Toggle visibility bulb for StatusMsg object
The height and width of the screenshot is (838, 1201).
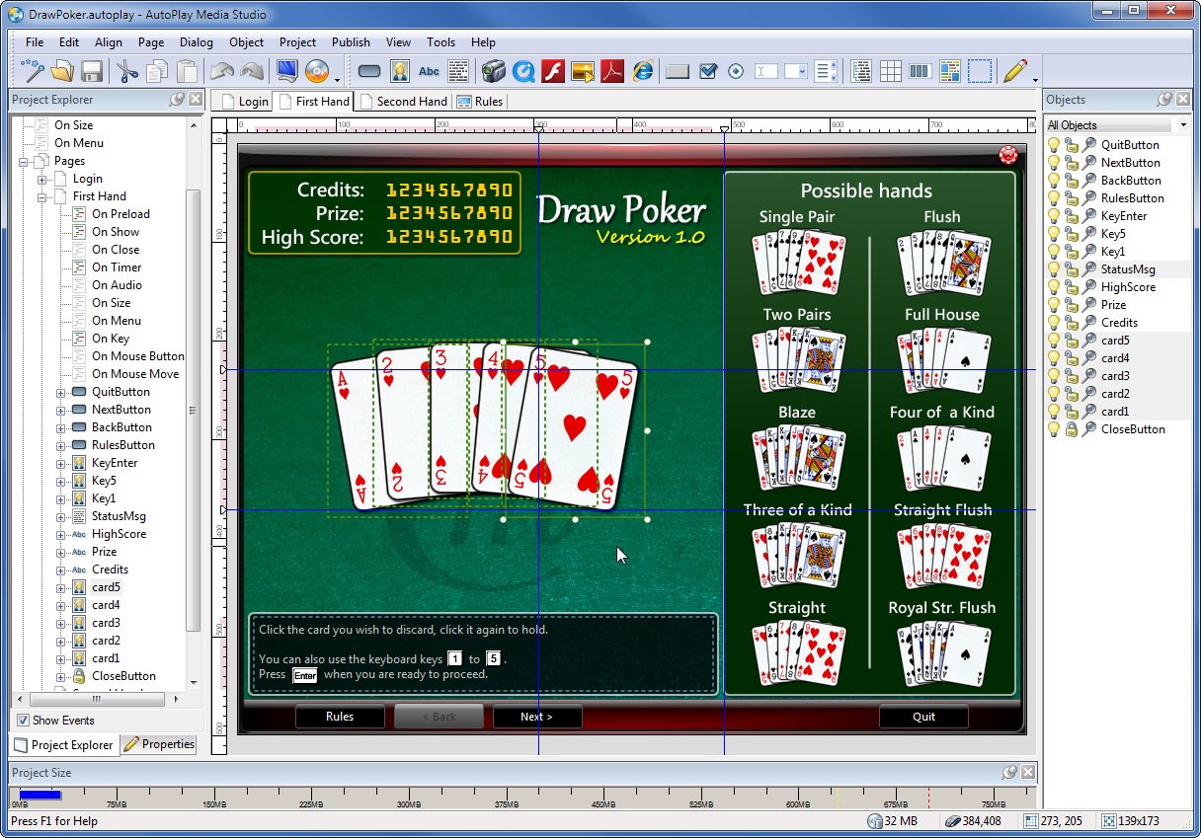click(x=1054, y=269)
